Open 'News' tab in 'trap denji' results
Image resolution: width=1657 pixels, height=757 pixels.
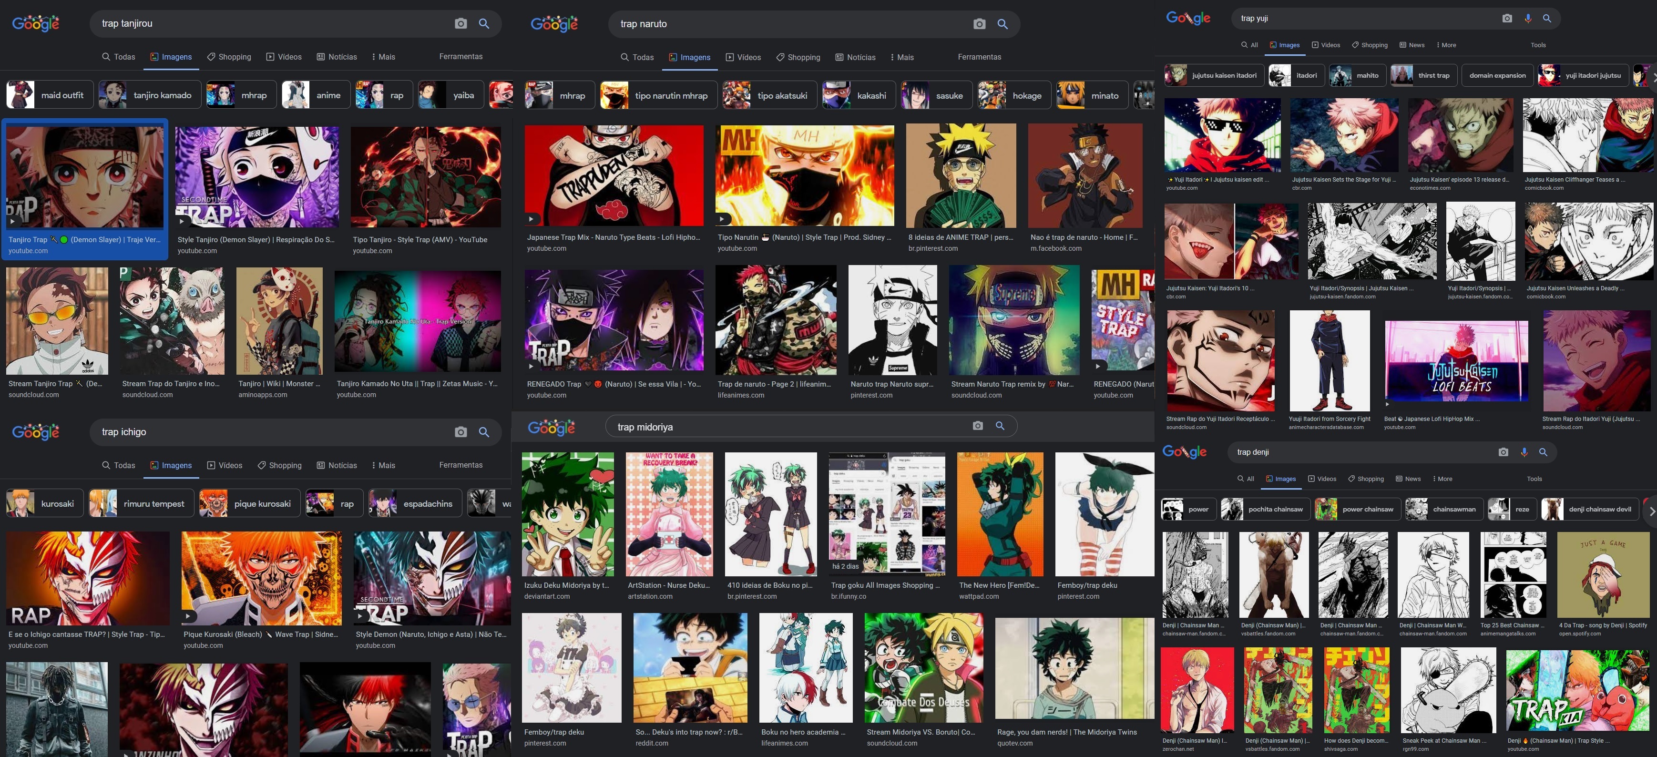tap(1408, 479)
